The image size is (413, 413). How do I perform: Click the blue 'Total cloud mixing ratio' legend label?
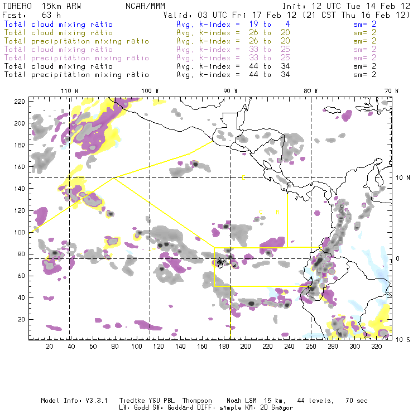point(59,24)
